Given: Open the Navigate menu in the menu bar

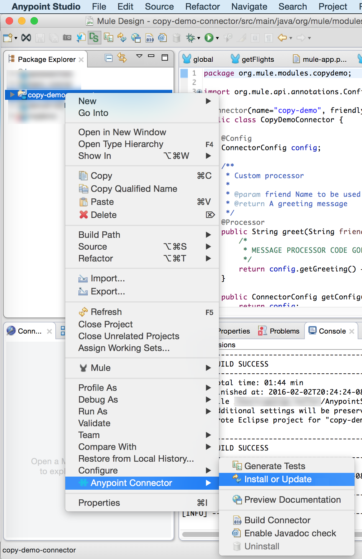Looking at the screenshot, I should click(249, 7).
